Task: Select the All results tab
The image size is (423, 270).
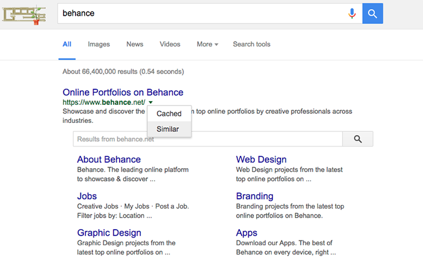Action: pyautogui.click(x=67, y=44)
